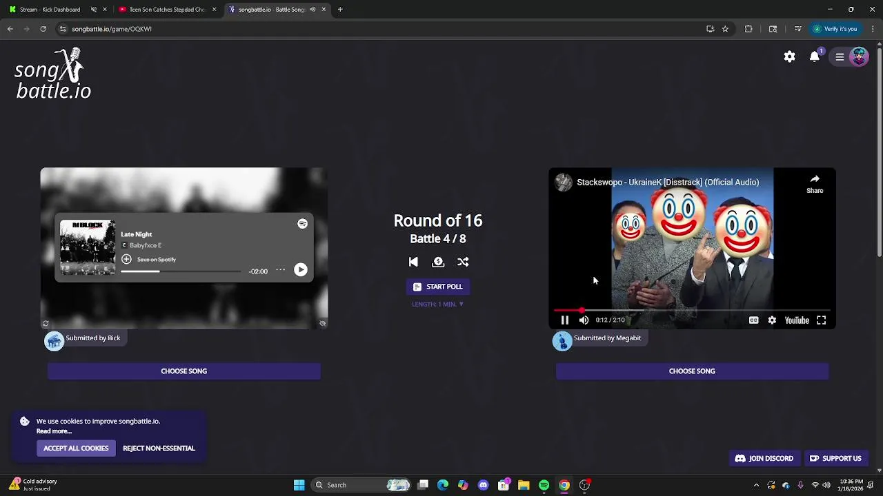This screenshot has width=883, height=496.
Task: Play Late Night in the Spotify embed
Action: click(301, 270)
